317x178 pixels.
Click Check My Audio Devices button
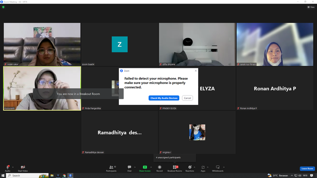164,98
